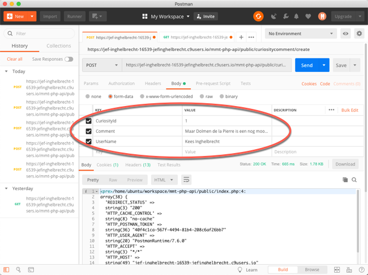Click the request URL input field
The width and height of the screenshot is (368, 275).
tap(207, 65)
